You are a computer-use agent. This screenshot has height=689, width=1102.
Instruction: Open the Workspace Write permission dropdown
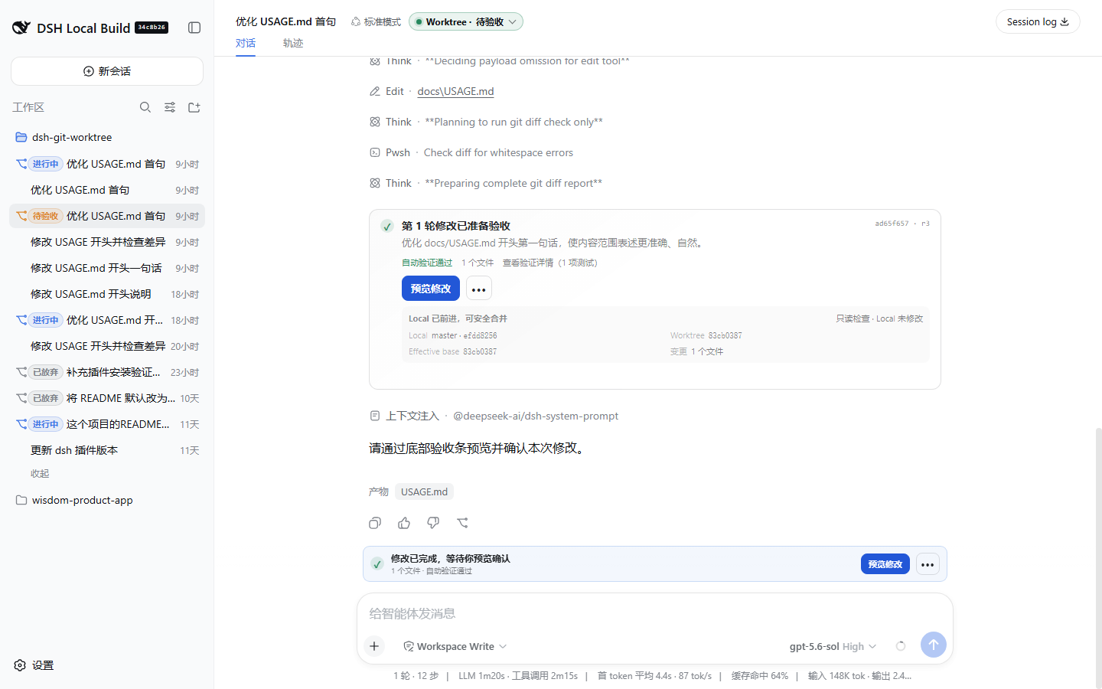point(455,646)
